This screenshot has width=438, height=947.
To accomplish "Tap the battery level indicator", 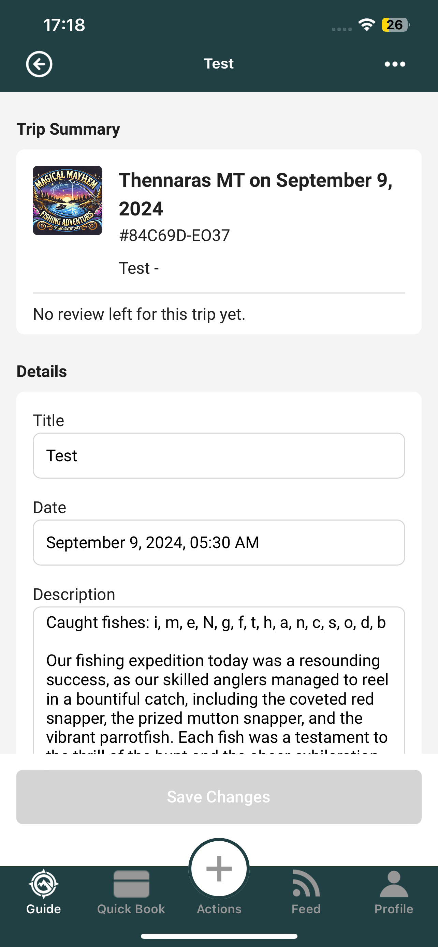I will [395, 25].
